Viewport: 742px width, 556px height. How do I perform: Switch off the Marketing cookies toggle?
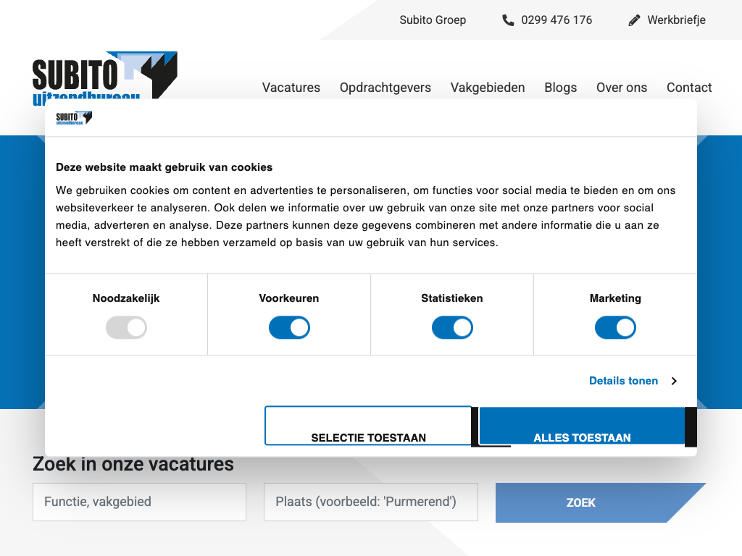tap(615, 328)
